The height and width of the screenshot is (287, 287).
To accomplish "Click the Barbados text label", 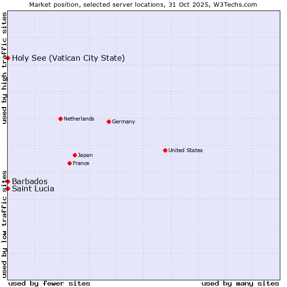I will (x=30, y=181).
